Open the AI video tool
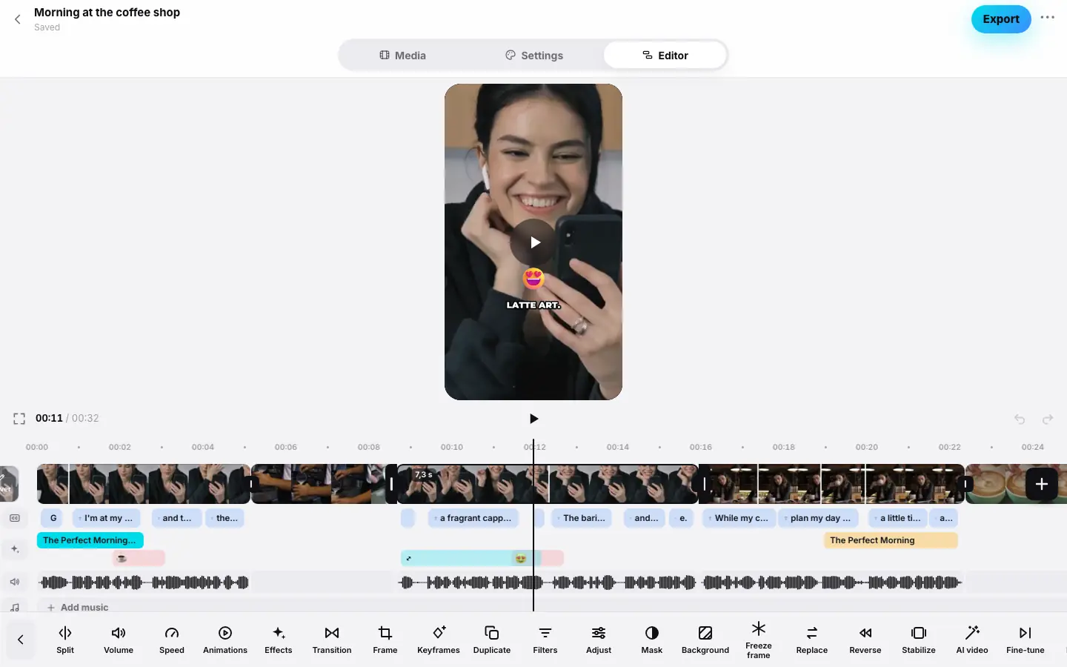This screenshot has width=1067, height=667. tap(972, 640)
